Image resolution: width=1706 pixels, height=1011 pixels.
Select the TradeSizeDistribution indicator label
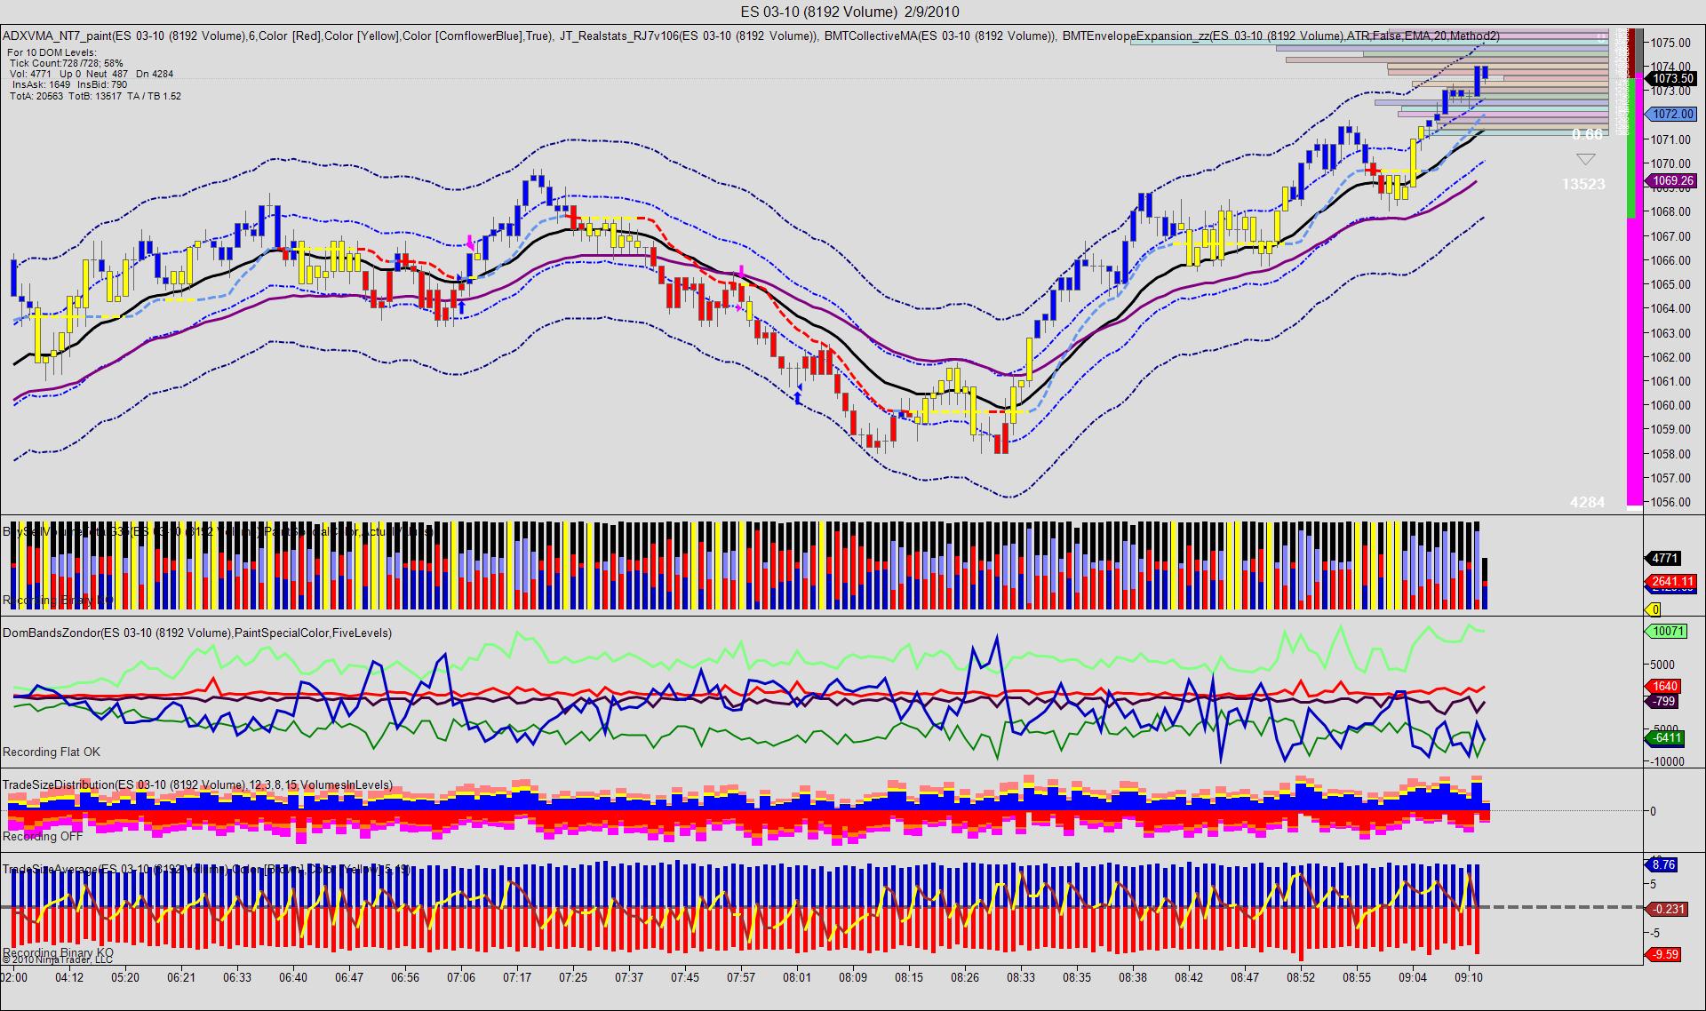point(197,785)
